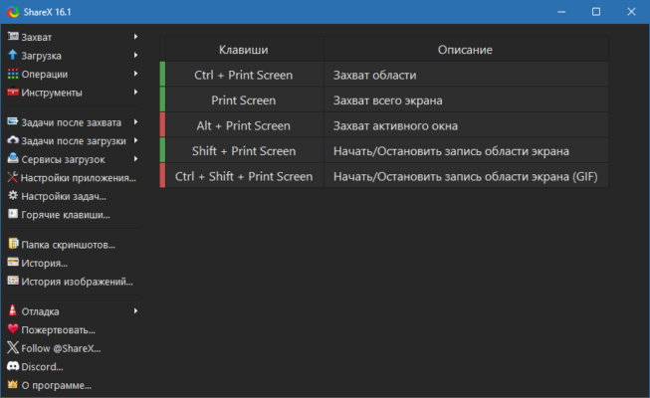Viewport: 650px width, 398px height.
Task: Click the Инструменты toolbox icon
Action: point(13,92)
